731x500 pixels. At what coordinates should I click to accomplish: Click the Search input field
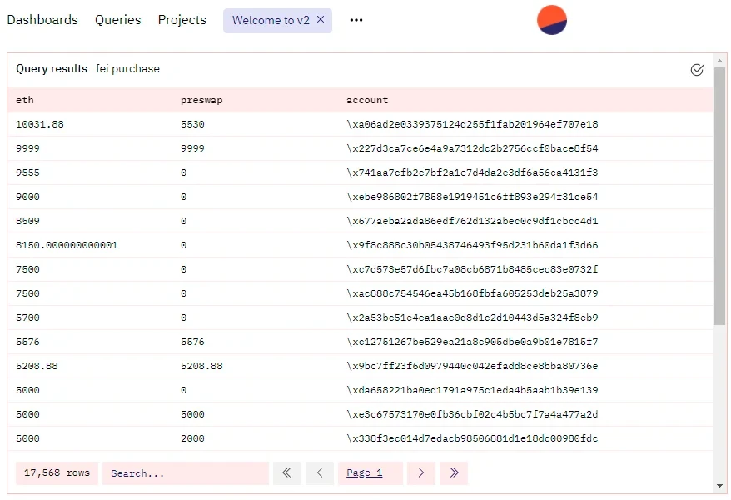185,473
